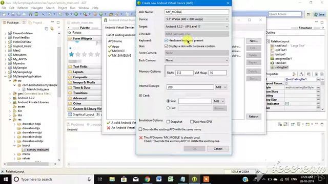Open File Explorer from the taskbar
This screenshot has height=184, width=328.
click(112, 179)
